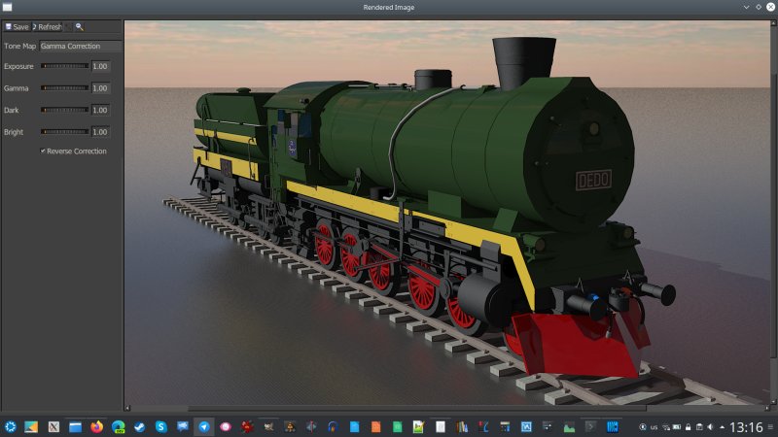The image size is (778, 437).
Task: Adjust the Bright slider
Action: pyautogui.click(x=64, y=132)
